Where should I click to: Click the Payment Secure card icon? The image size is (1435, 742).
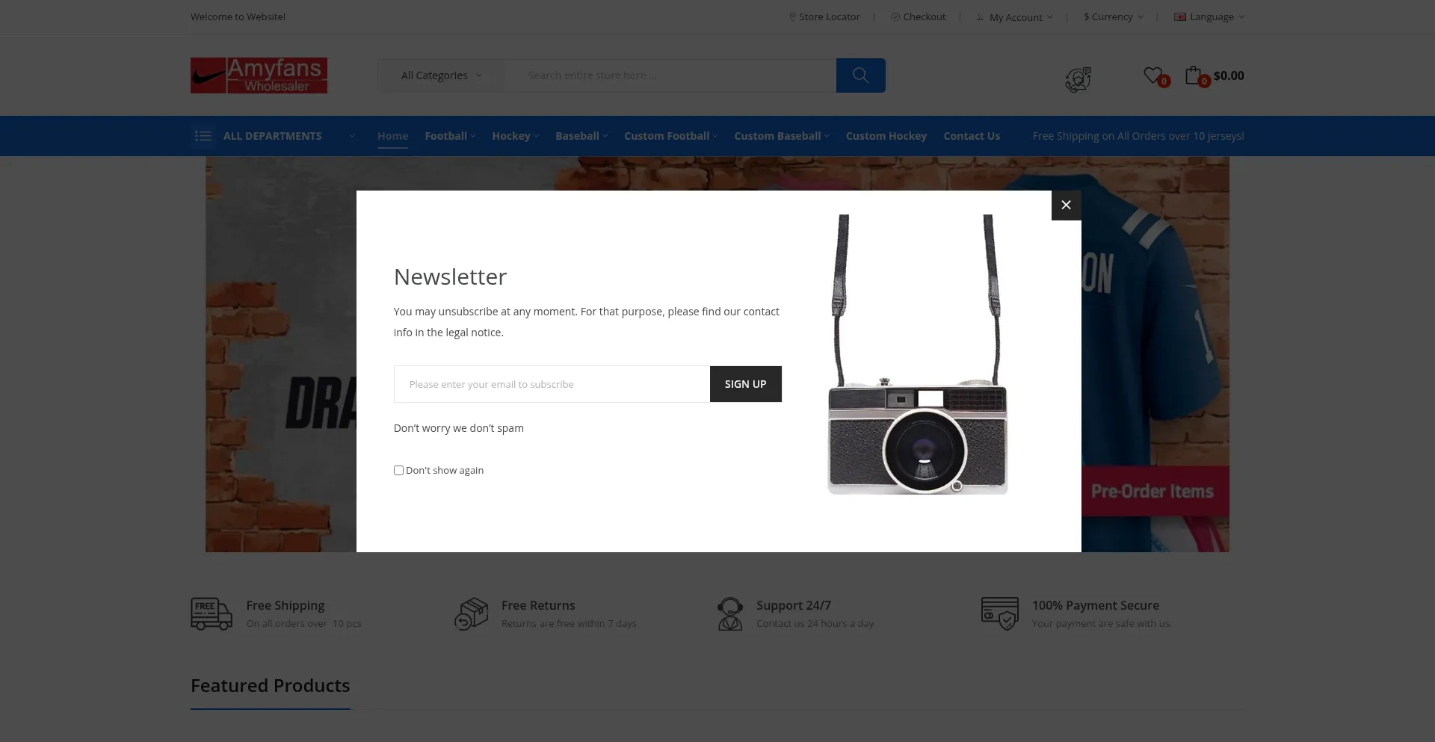click(1000, 613)
